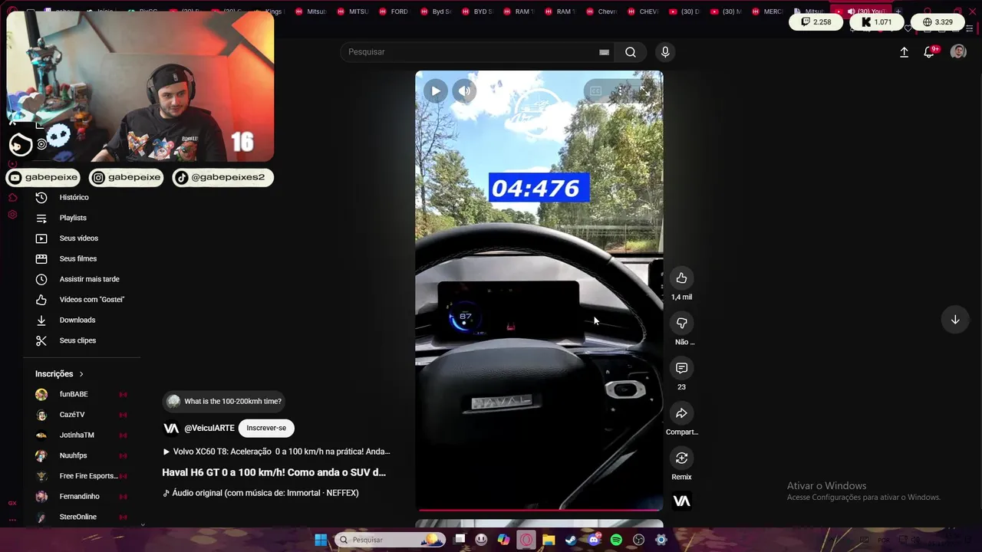The height and width of the screenshot is (552, 982).
Task: Open the Volvo XC60 T8 related video link
Action: point(276,452)
